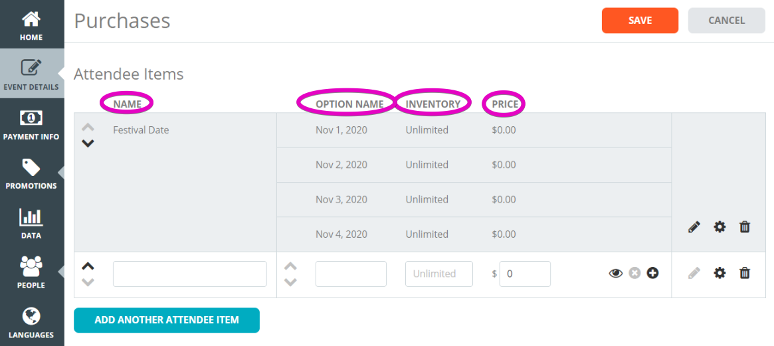Open settings gear for Festival Date item
This screenshot has width=774, height=346.
[720, 227]
